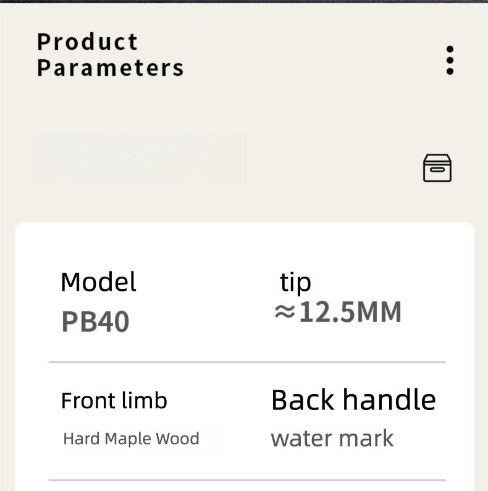Click the blurred banner below the heading

click(x=140, y=159)
